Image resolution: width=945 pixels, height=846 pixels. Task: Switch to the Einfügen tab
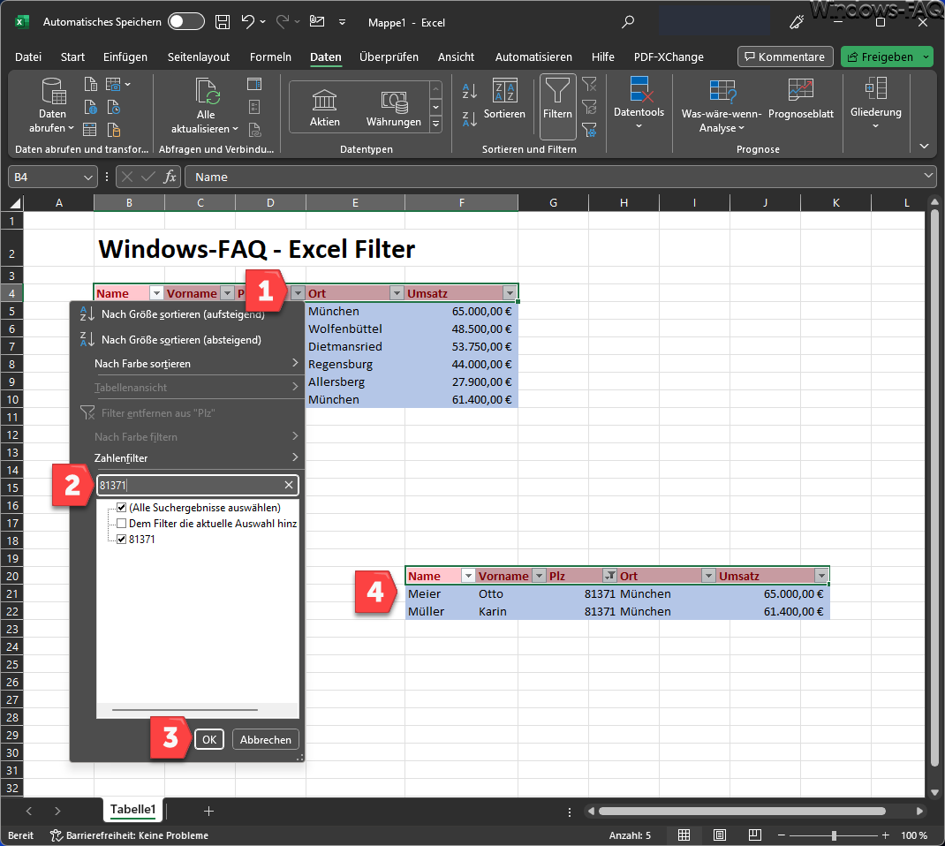[x=125, y=57]
